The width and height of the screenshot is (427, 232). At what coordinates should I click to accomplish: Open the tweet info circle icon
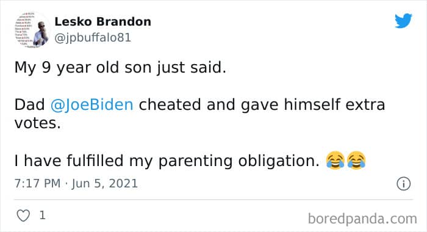[x=403, y=184]
